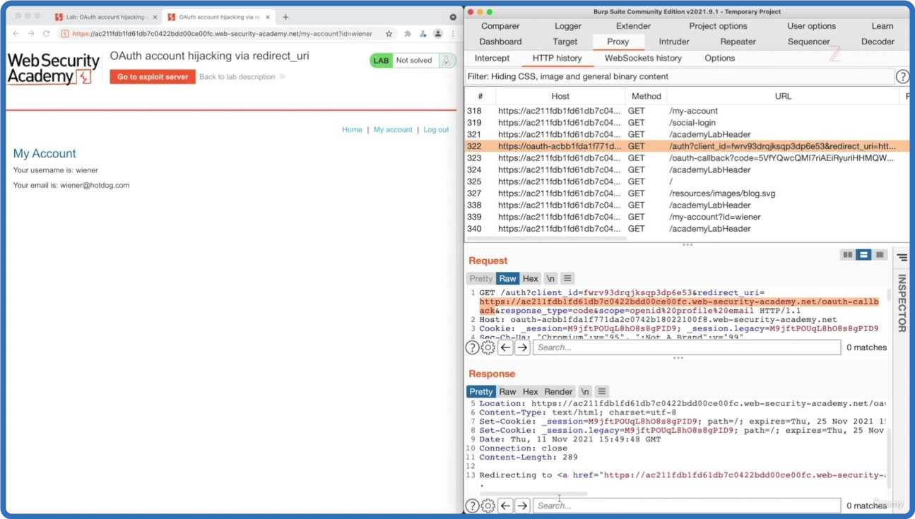Viewport: 915px width, 519px height.
Task: Open the Project options tab
Action: (x=718, y=26)
